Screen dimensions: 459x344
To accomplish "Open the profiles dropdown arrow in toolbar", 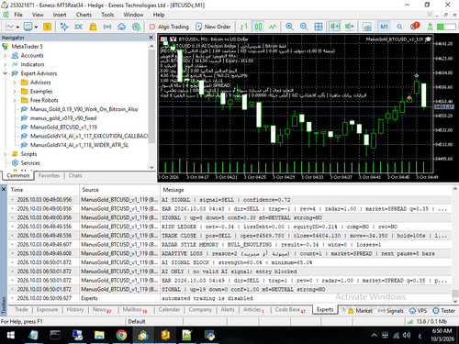I will click(x=36, y=27).
